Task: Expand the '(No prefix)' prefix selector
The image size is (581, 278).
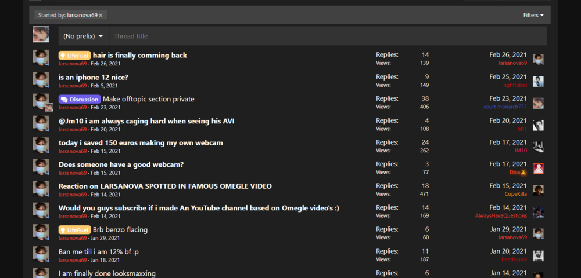Action: click(83, 36)
